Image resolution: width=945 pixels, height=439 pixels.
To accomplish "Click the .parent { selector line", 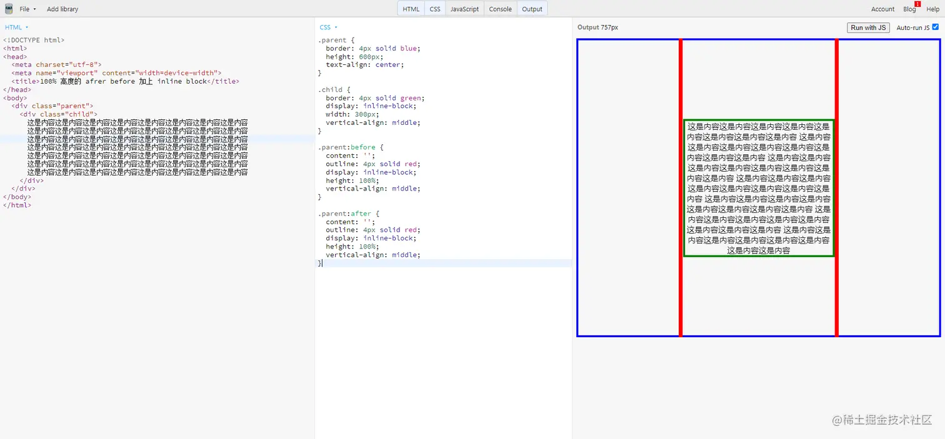I will tap(336, 40).
